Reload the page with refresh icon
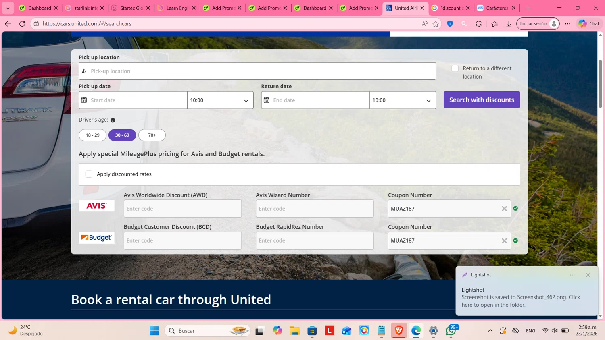605x340 pixels. pyautogui.click(x=22, y=24)
